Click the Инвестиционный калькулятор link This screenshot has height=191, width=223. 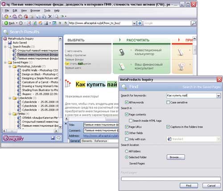point(148,52)
